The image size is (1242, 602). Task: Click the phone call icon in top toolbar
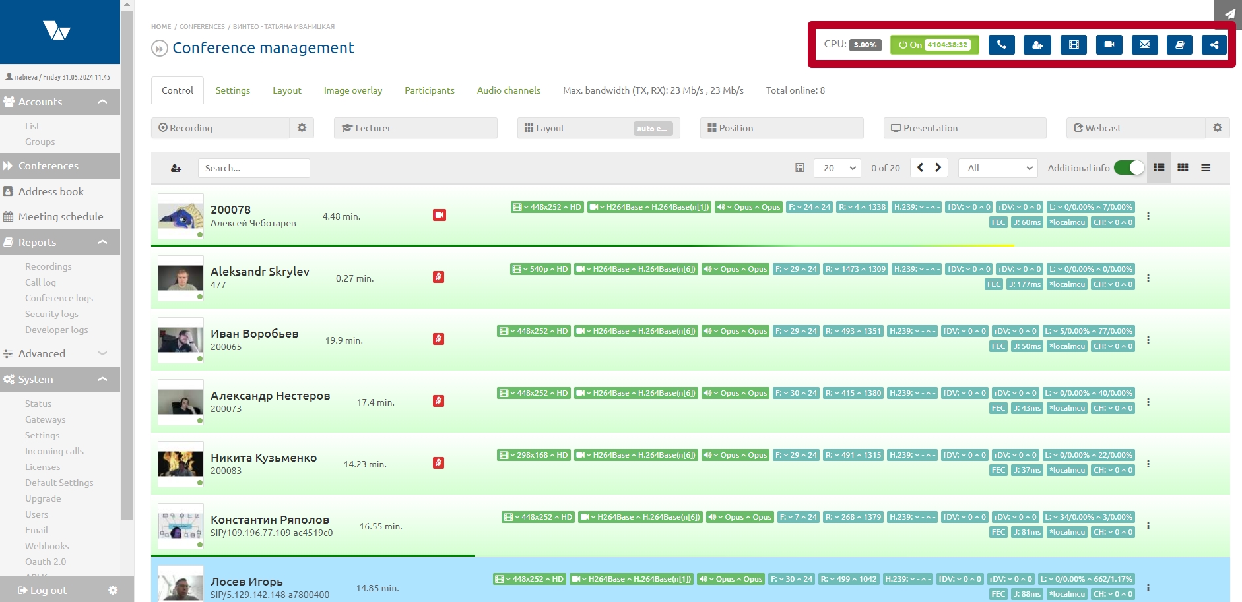[1001, 45]
